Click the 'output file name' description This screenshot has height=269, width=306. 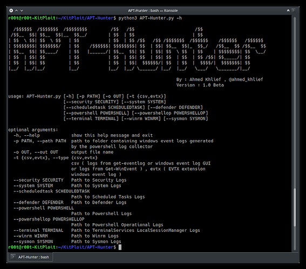click(x=92, y=152)
